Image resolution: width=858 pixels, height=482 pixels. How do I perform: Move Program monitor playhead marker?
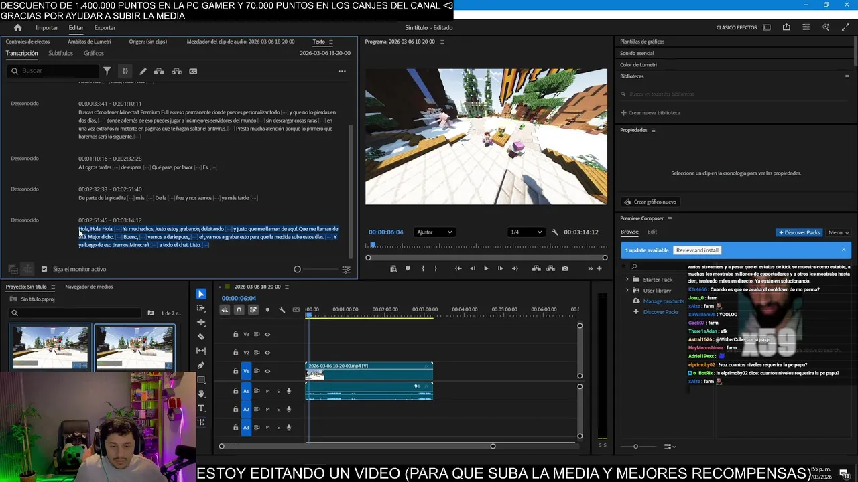(373, 245)
